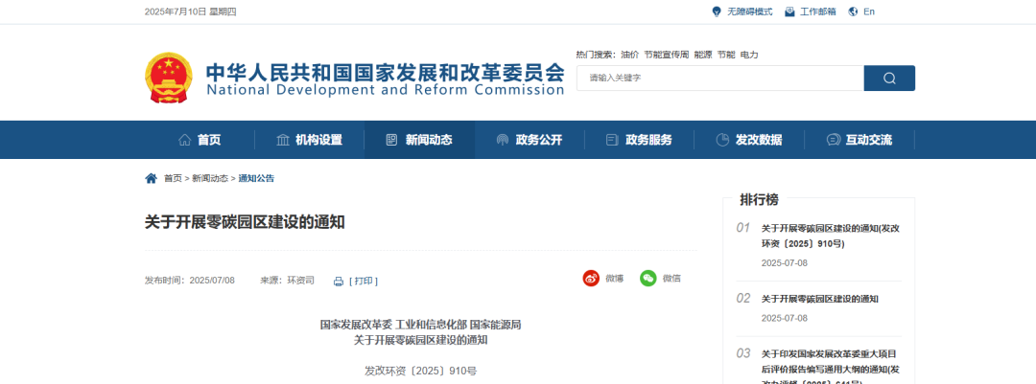1036x384 pixels.
Task: Click the source text 环资司
Action: tap(300, 280)
